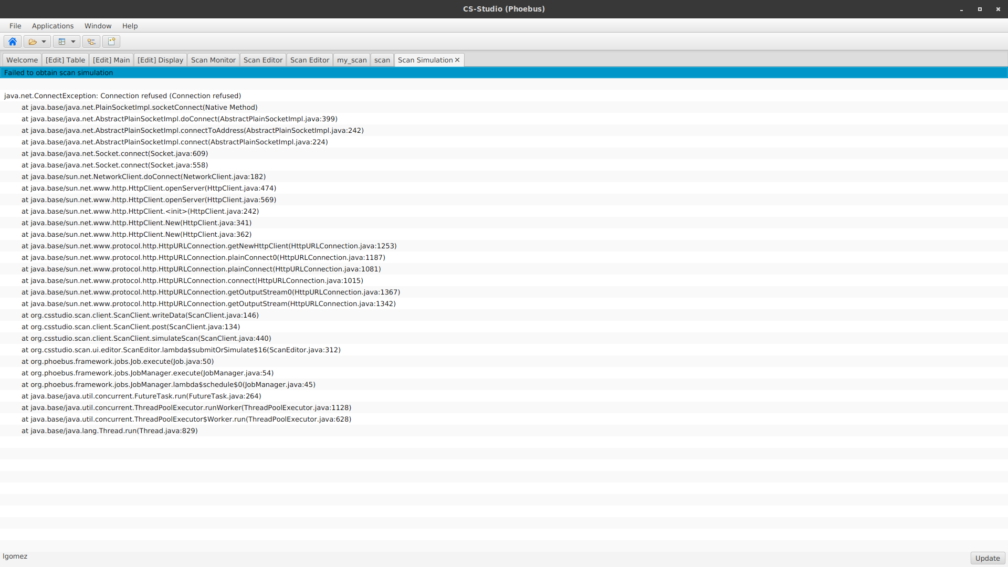Click the Home toolbar icon
The width and height of the screenshot is (1008, 567).
point(12,41)
